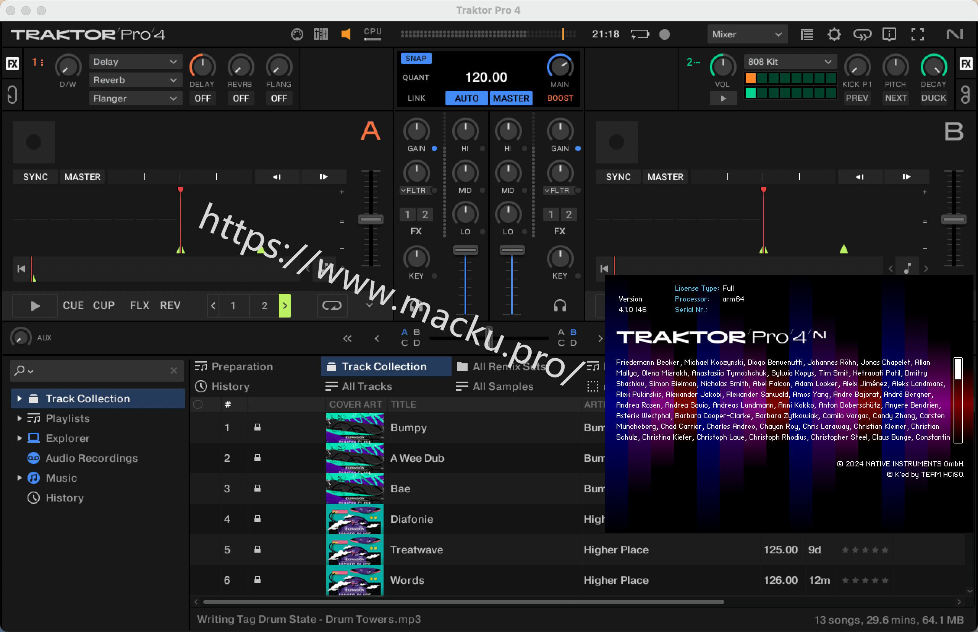978x632 pixels.
Task: Click the browser horizontal scrollbar
Action: [463, 602]
